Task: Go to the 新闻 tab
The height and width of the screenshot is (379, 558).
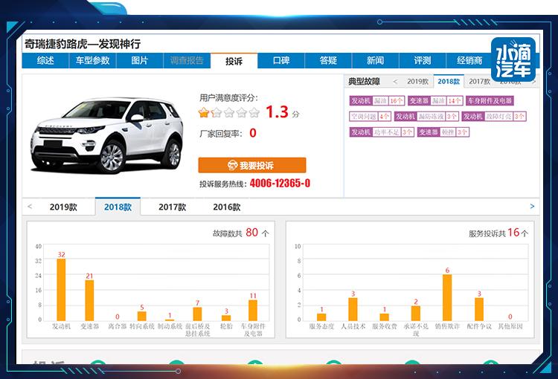Action: click(375, 60)
